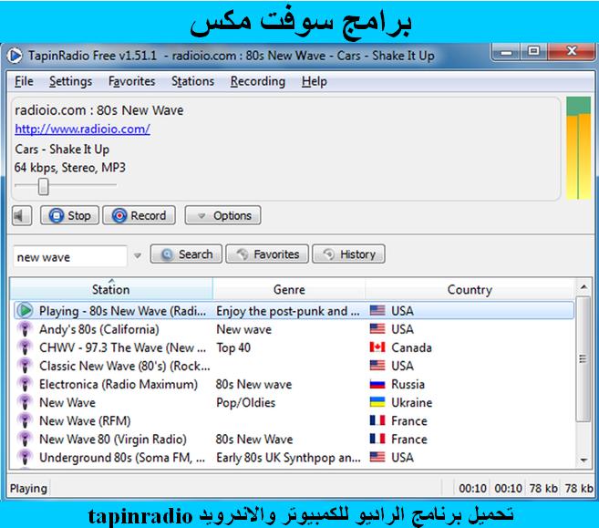Stop playback with the Stop button
Screen dimensions: 599x528
click(x=69, y=215)
